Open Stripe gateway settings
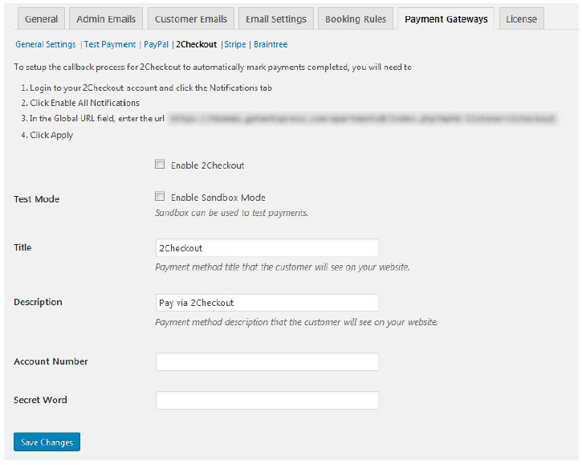Image resolution: width=582 pixels, height=465 pixels. tap(235, 45)
